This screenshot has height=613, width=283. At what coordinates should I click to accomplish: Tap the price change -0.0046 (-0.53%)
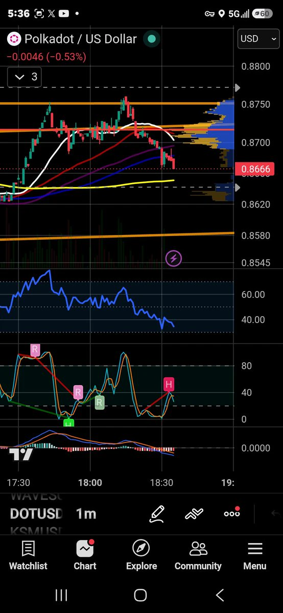point(46,57)
